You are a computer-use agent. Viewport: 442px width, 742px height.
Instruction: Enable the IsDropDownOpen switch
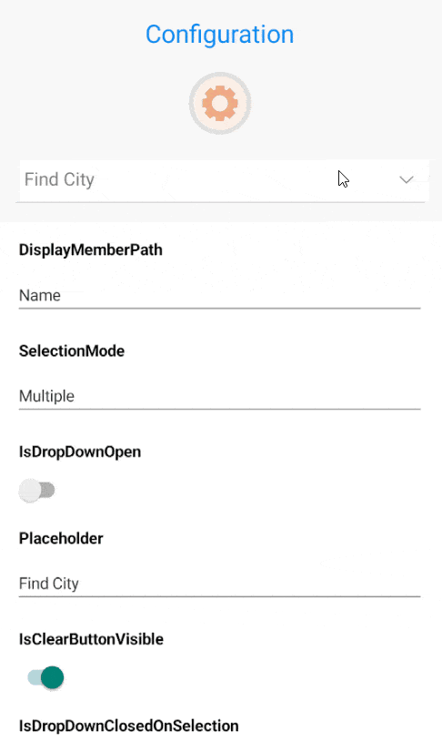click(x=37, y=490)
